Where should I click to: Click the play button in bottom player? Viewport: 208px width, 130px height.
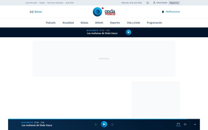pos(104,124)
